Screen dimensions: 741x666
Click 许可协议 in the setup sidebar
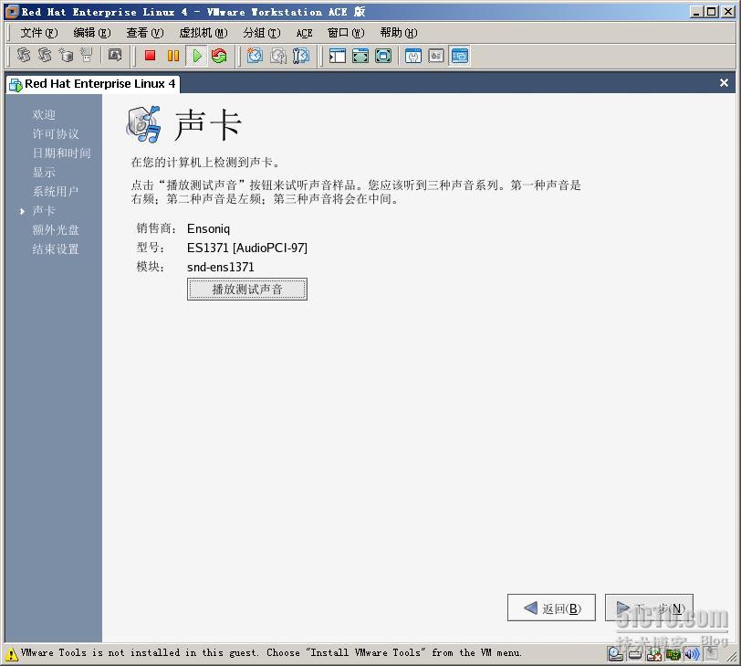coord(56,134)
